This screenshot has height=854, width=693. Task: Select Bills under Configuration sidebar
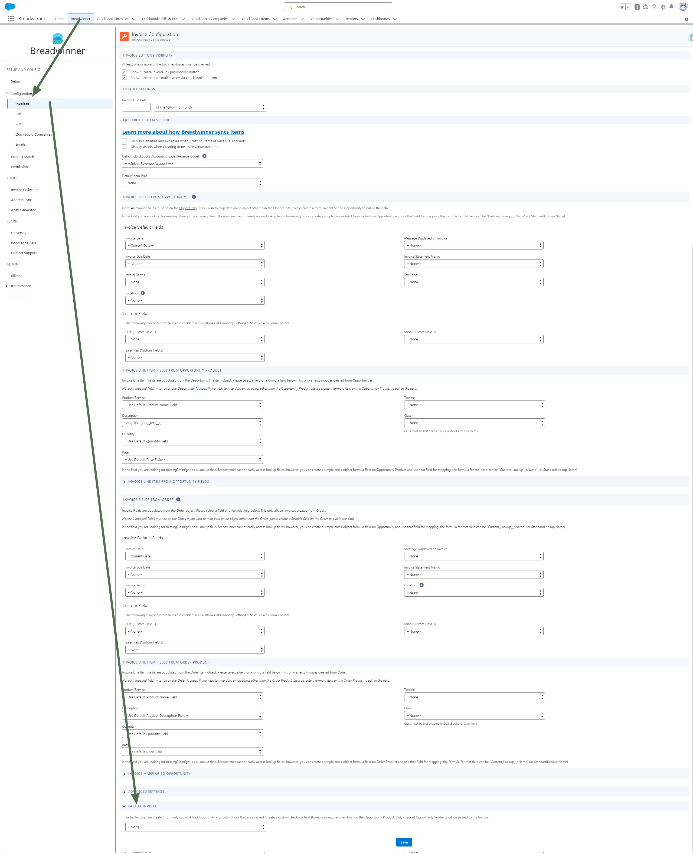(x=18, y=114)
